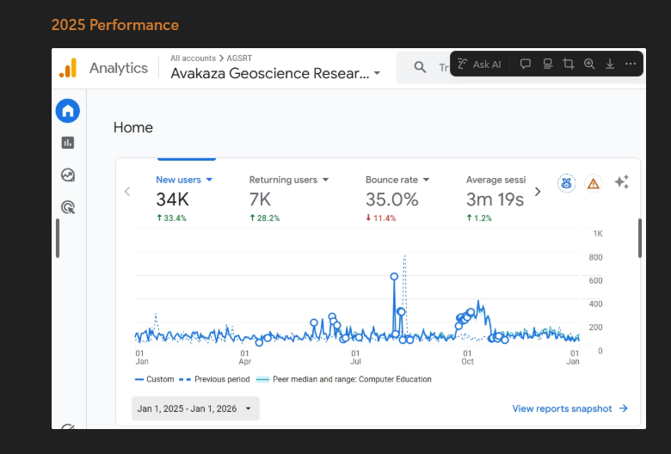
Task: Open the date range dropdown Jan 1, 2025
Action: click(x=195, y=408)
